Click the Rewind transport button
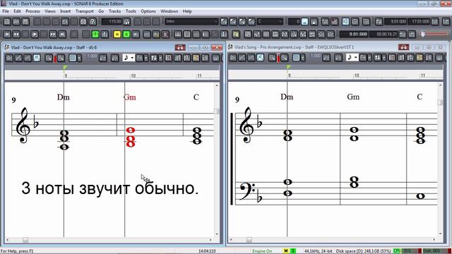452x254 pixels. click(x=16, y=35)
